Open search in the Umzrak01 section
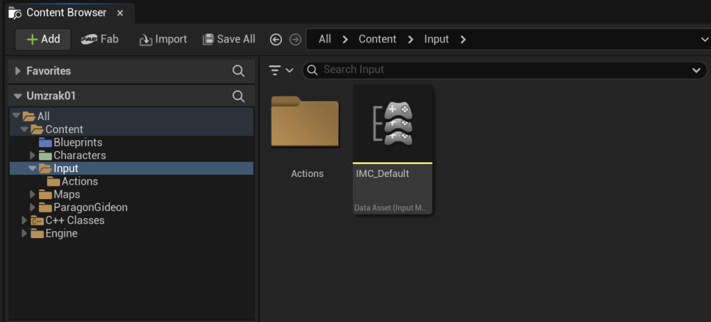This screenshot has width=711, height=322. click(x=238, y=96)
